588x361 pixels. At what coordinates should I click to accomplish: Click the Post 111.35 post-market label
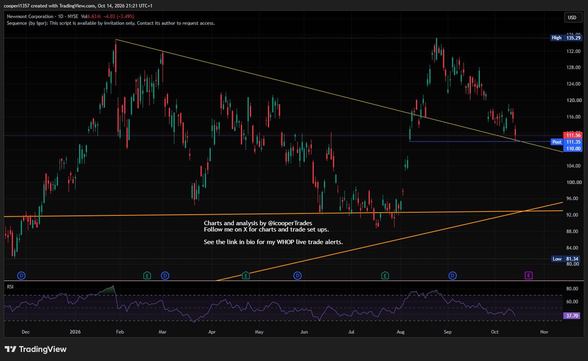(565, 142)
